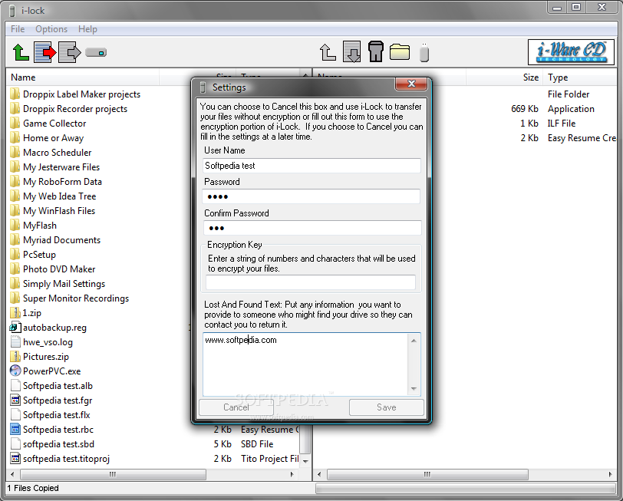Click Cancel in the Settings dialog
623x501 pixels.
236,407
